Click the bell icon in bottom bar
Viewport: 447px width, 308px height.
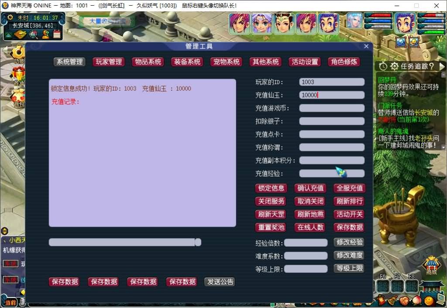392,300
